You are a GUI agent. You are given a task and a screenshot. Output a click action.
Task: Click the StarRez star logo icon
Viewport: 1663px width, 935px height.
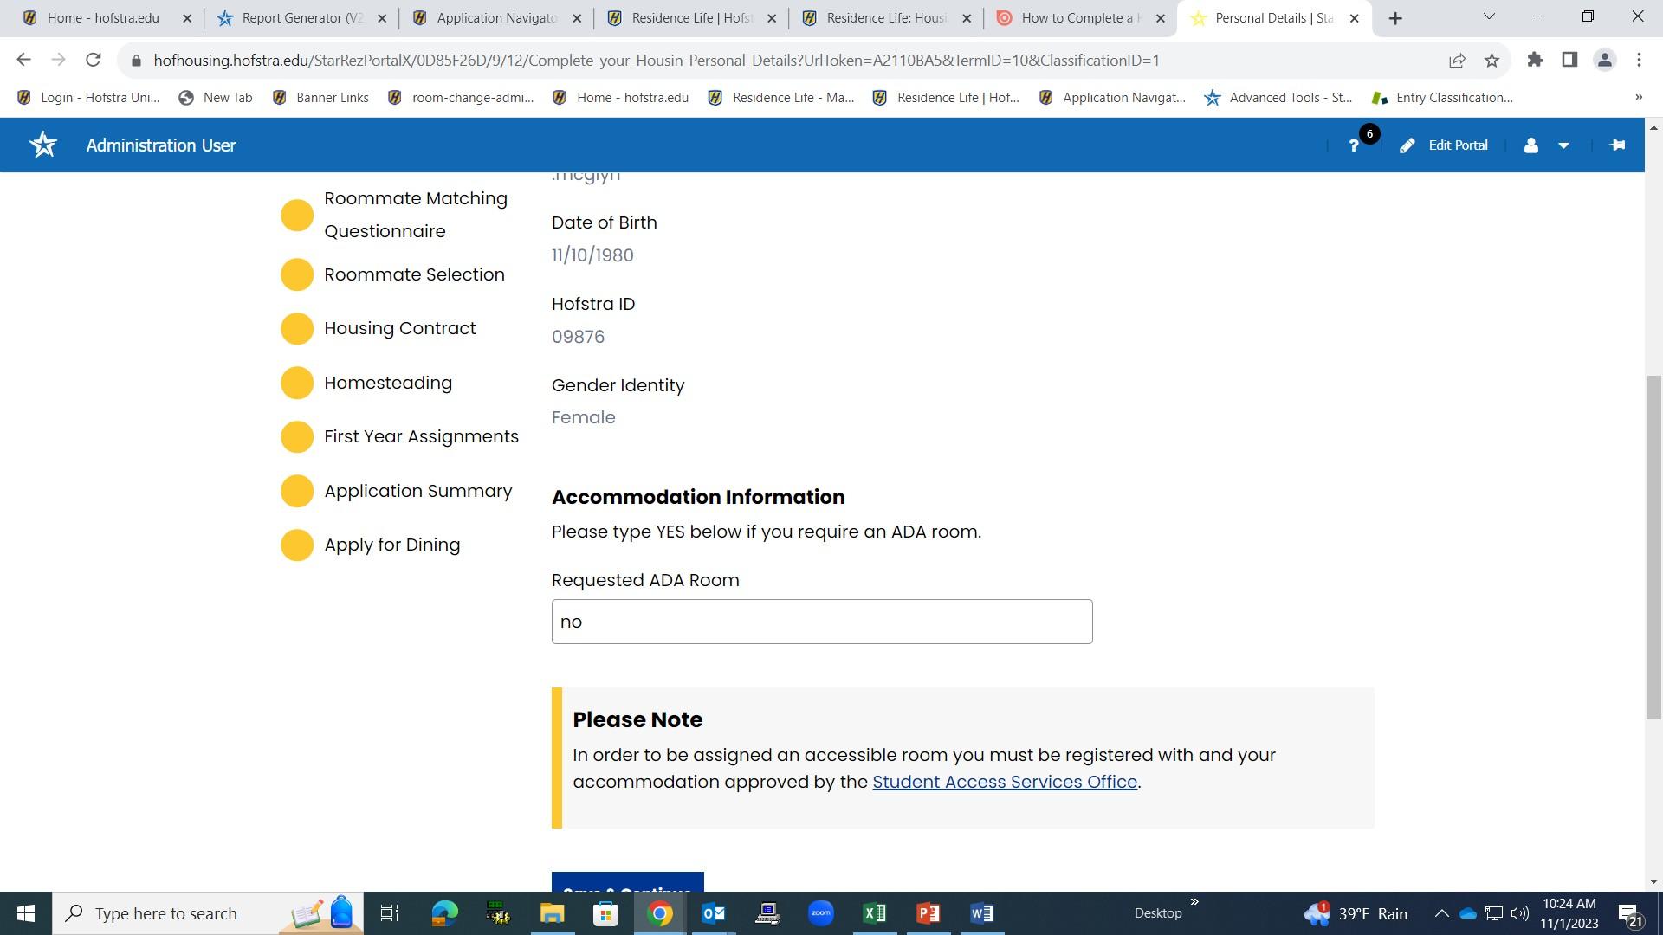pos(43,145)
